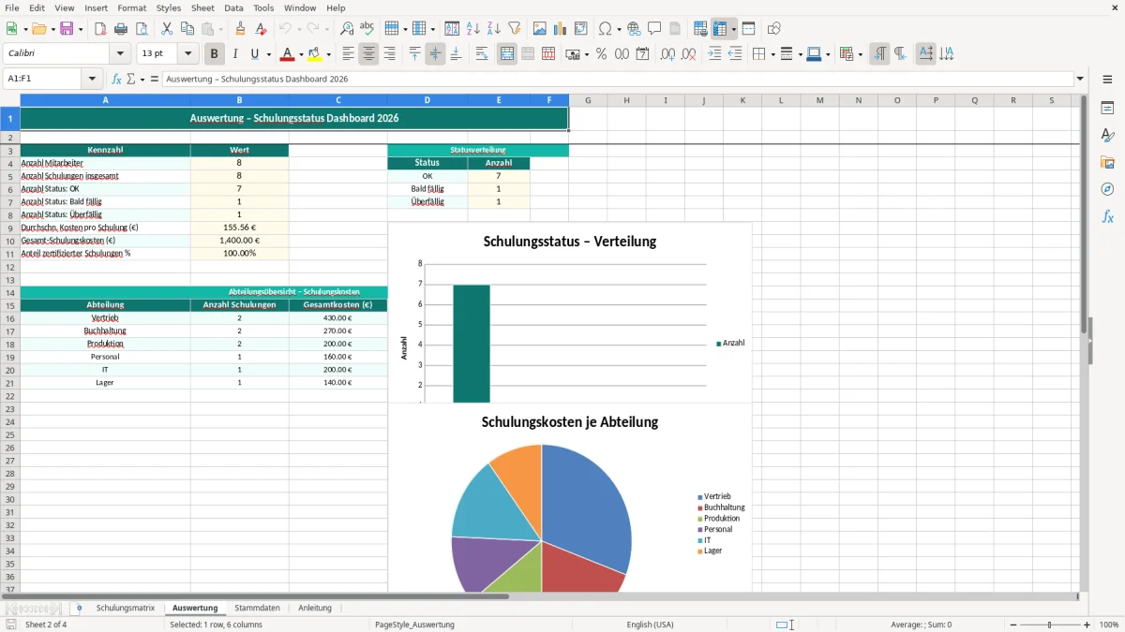1125x632 pixels.
Task: Click the Insert Image icon
Action: [540, 29]
